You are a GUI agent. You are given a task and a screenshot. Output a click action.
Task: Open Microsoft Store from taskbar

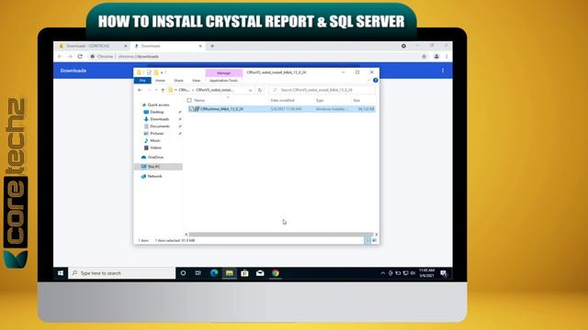coord(244,273)
